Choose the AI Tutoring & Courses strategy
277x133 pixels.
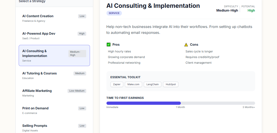(x=54, y=76)
